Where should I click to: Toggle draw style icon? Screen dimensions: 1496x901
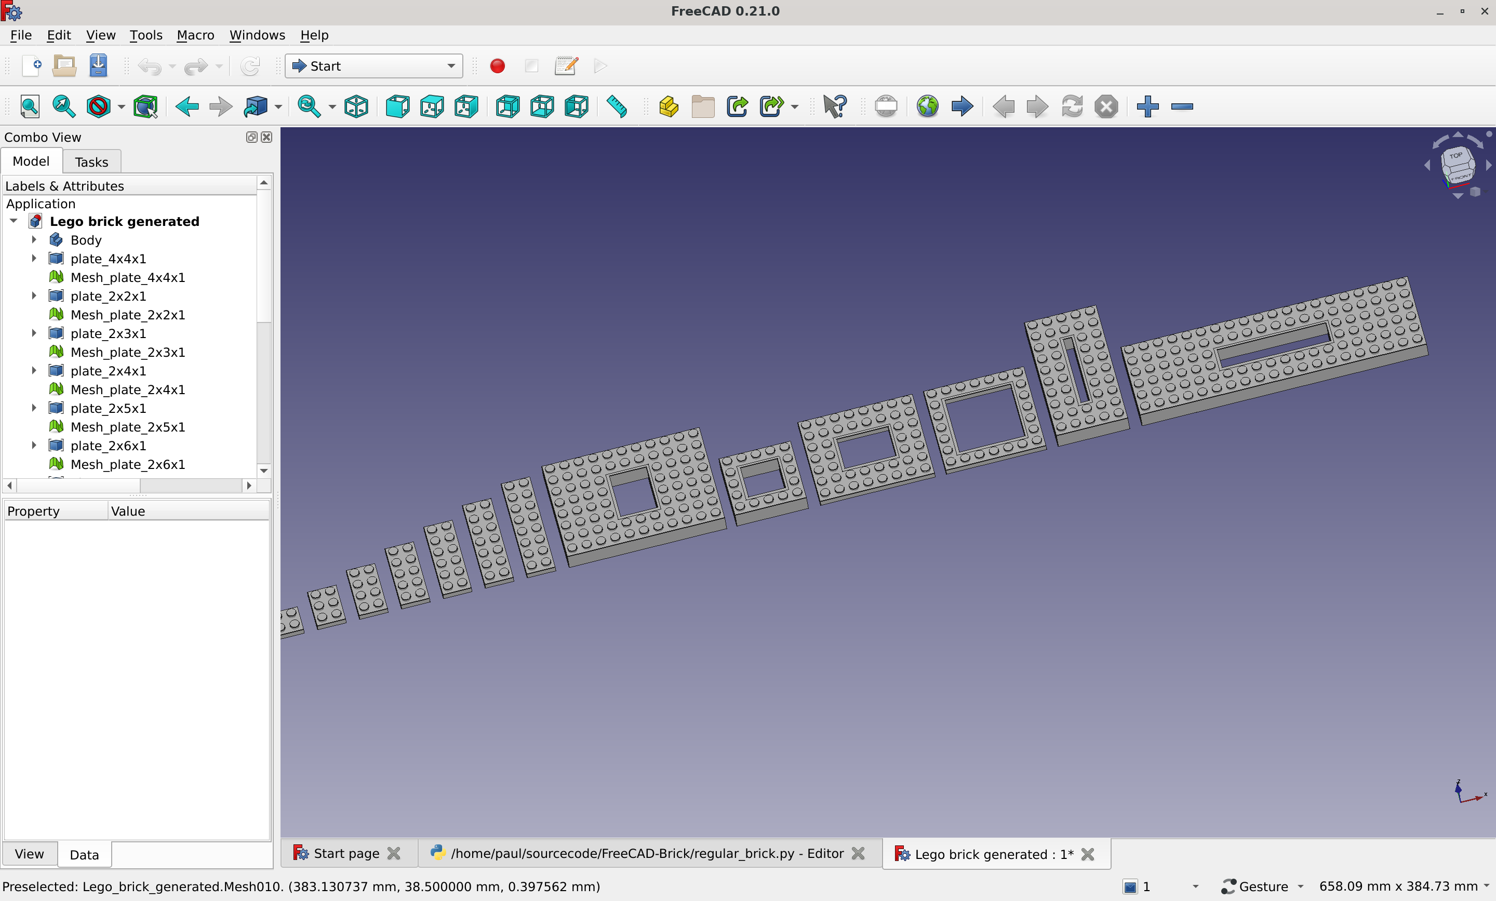point(98,106)
